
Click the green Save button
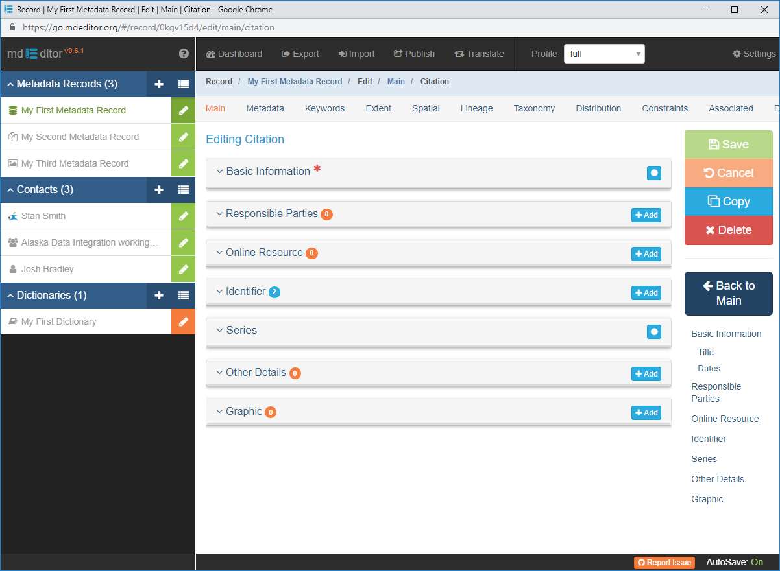pos(729,145)
